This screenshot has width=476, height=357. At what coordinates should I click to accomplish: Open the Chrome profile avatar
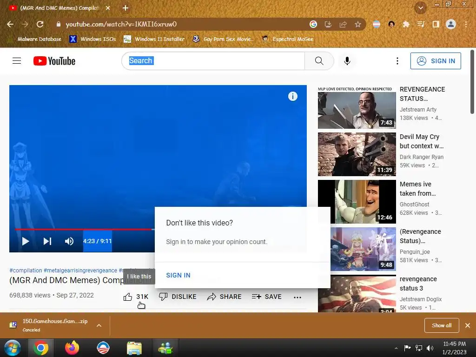(451, 24)
